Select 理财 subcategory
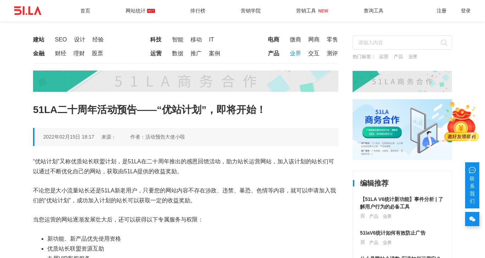This screenshot has height=258, width=485. [79, 54]
